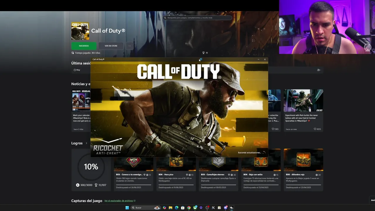This screenshot has width=375, height=211.
Task: Click Capturas del juego heading
Action: (87, 201)
